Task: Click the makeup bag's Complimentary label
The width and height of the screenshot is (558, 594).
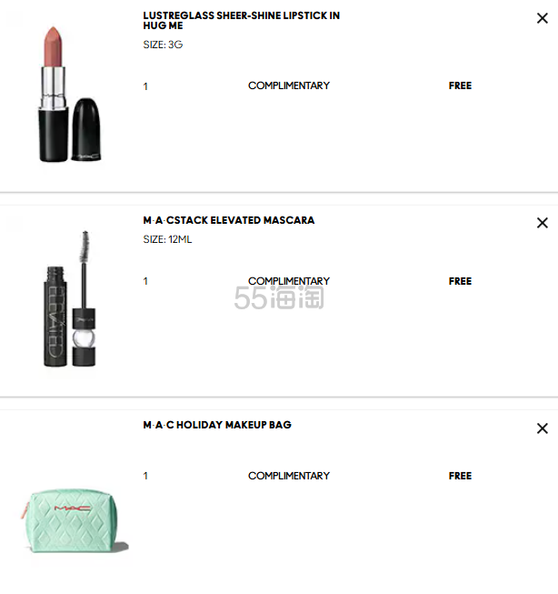Action: (x=289, y=476)
